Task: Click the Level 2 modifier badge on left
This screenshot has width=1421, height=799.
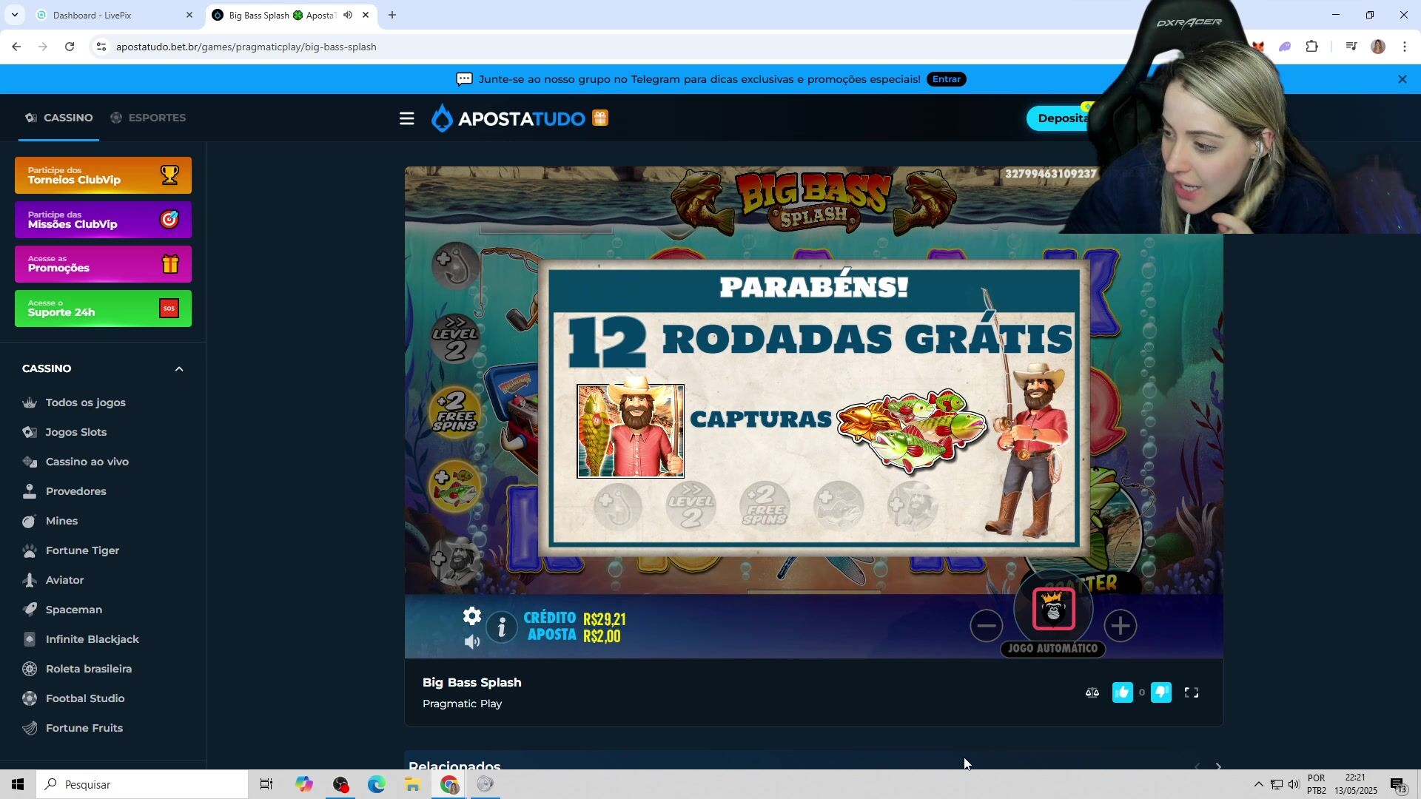Action: click(454, 338)
